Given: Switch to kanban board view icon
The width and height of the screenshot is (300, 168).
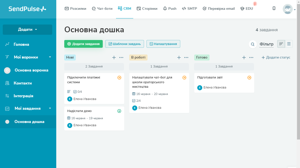Looking at the screenshot, I should click(281, 44).
